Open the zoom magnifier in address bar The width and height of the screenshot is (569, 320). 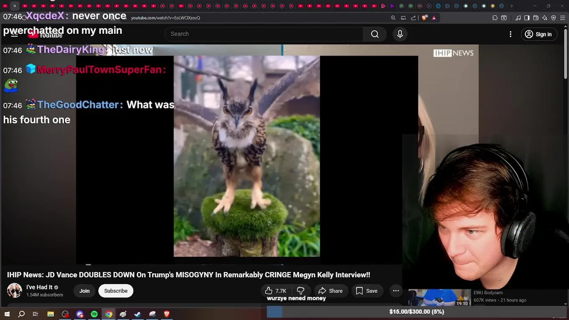point(393,18)
